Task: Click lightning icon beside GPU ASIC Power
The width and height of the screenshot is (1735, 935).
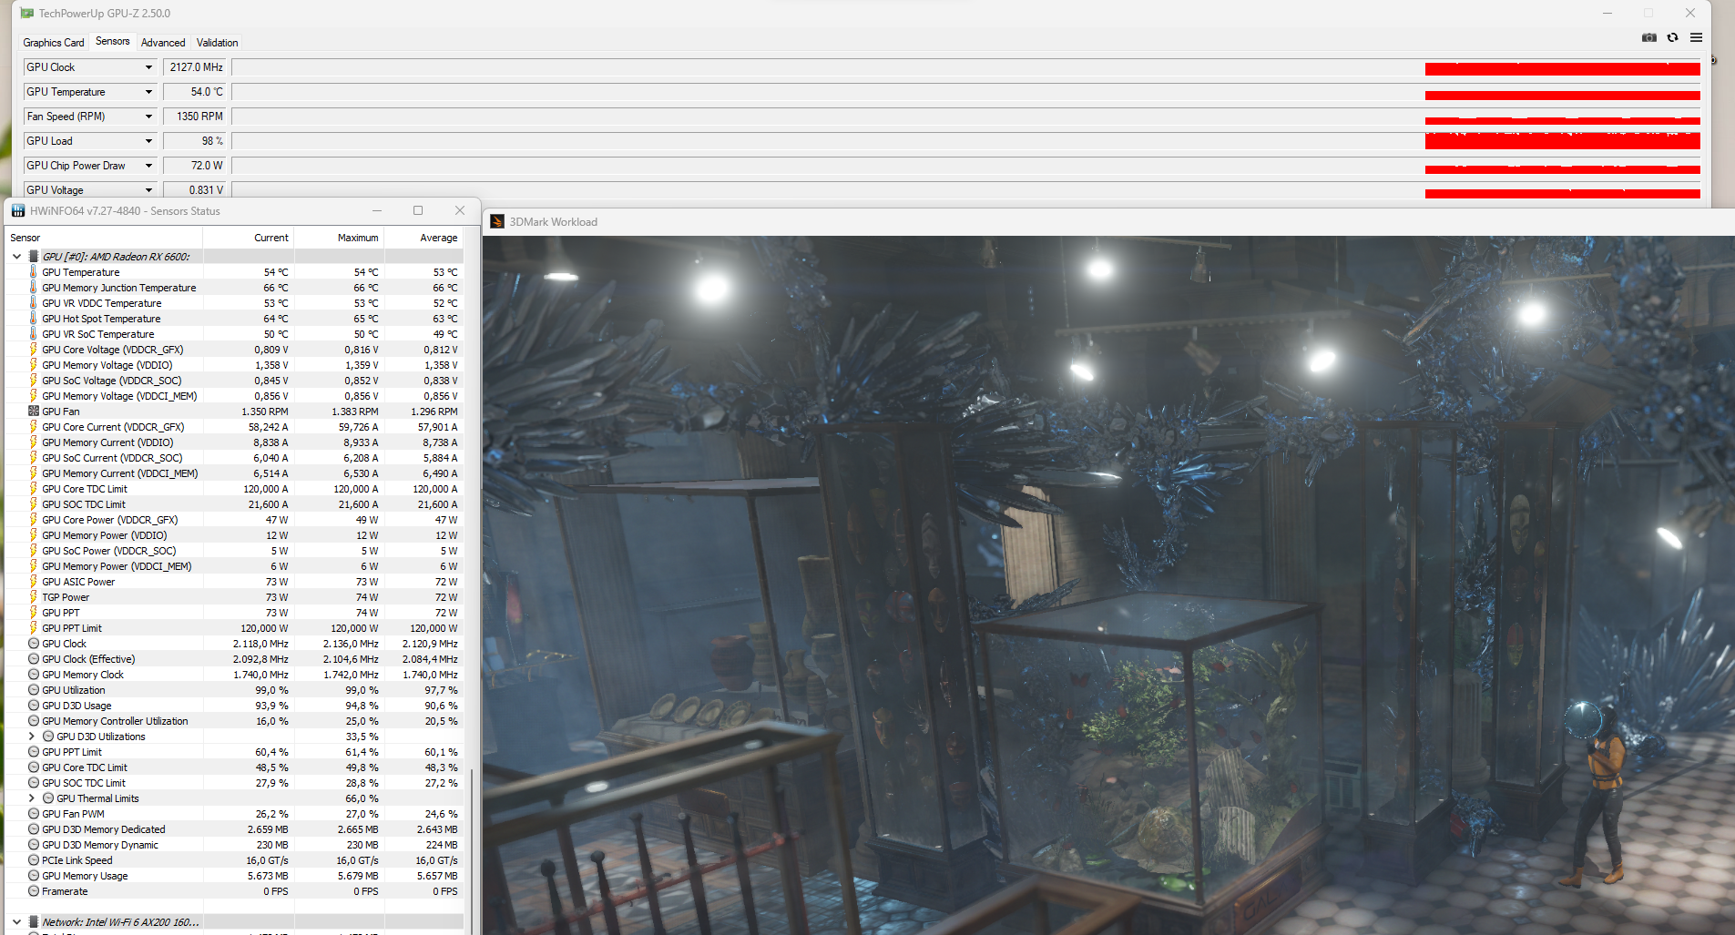Action: click(34, 582)
